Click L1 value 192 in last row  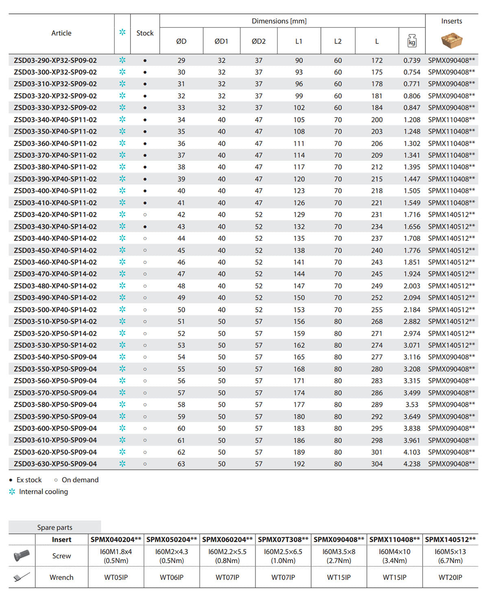tap(299, 464)
